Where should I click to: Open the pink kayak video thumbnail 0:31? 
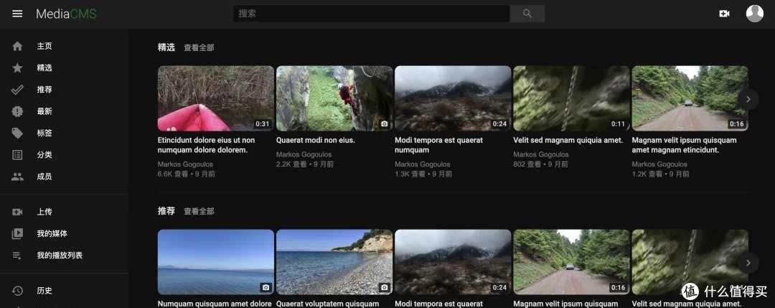click(x=215, y=98)
